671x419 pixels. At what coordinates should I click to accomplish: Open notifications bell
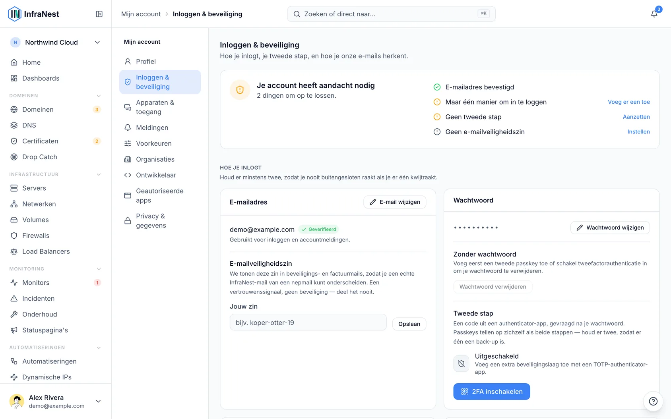(654, 14)
